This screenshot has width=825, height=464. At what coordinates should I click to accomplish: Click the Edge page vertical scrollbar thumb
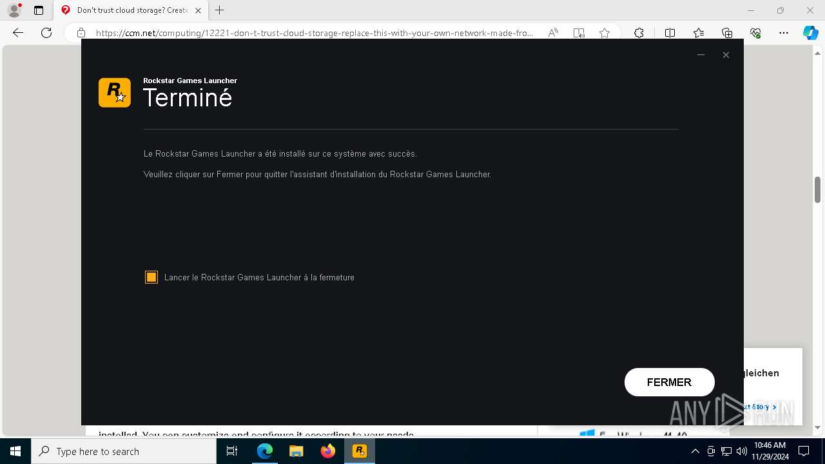click(x=818, y=189)
